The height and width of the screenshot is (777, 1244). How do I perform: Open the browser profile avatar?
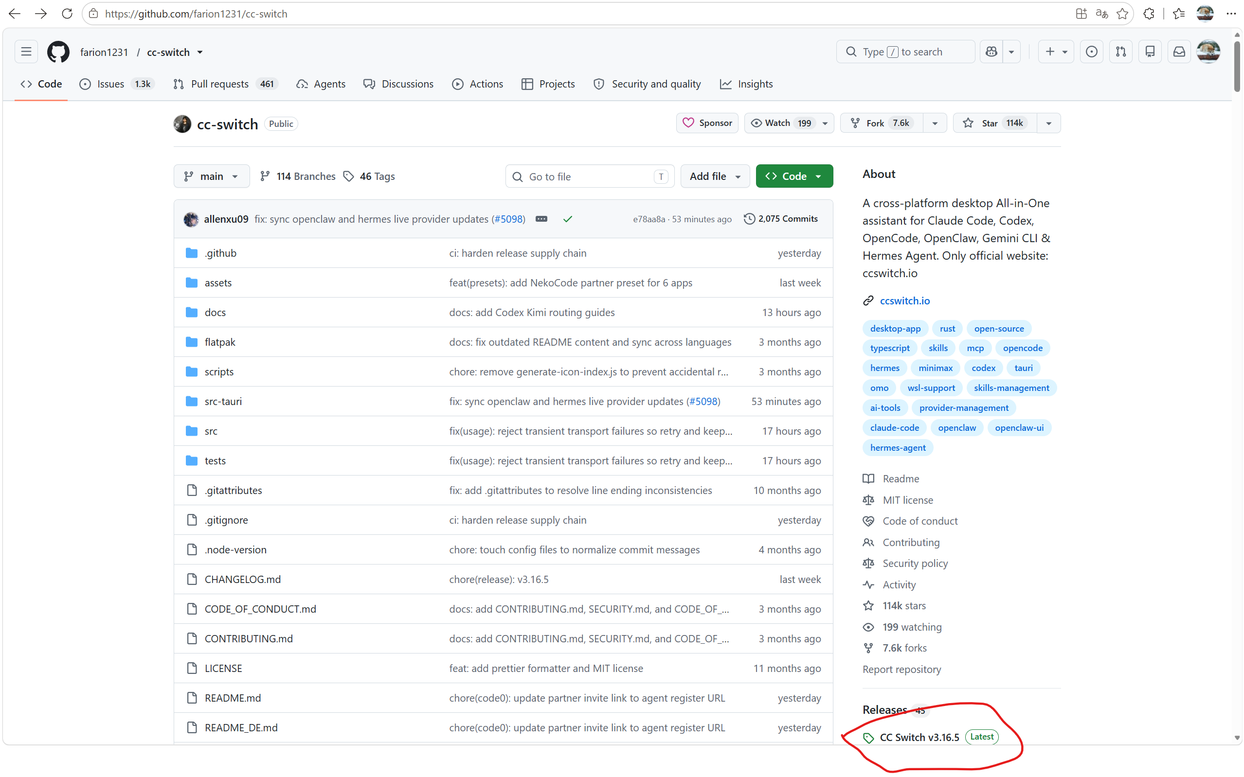1205,14
